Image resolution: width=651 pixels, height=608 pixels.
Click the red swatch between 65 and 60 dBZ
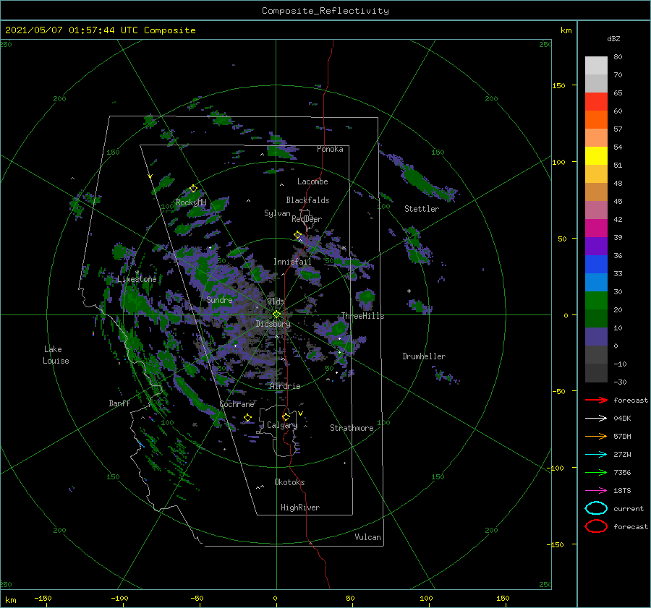coord(596,102)
